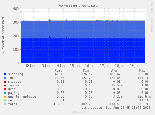The image size is (155, 115).
Task: Click the '12 Jun' x-axis label
Action: coord(30,66)
